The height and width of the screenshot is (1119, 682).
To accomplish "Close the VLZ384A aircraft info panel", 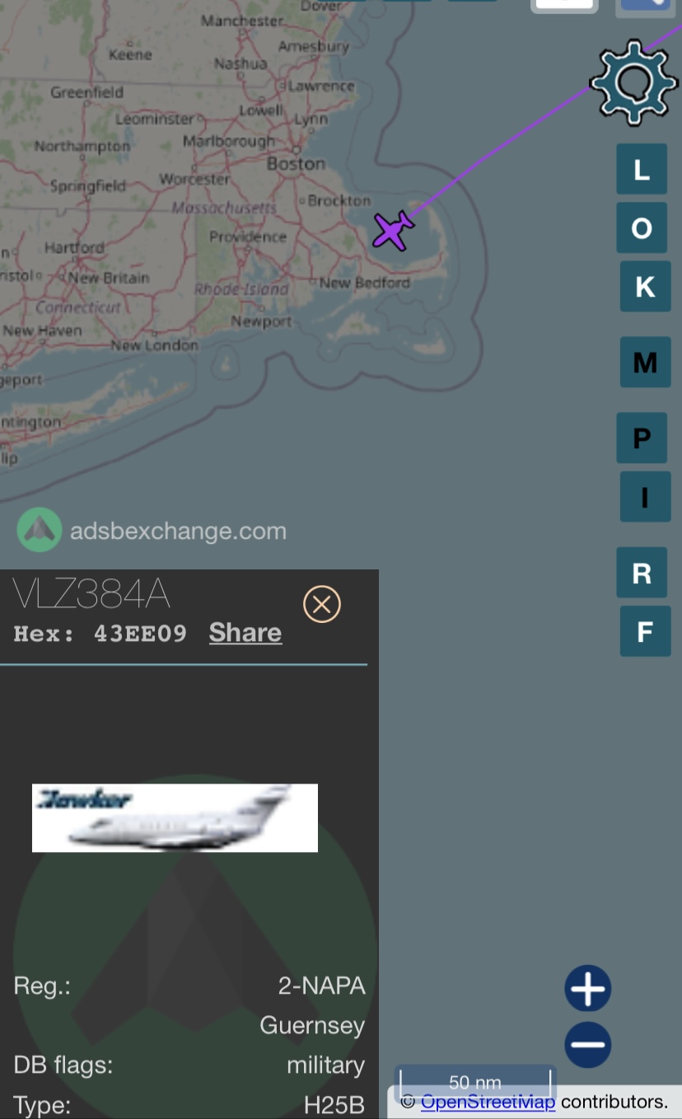I will (x=322, y=604).
